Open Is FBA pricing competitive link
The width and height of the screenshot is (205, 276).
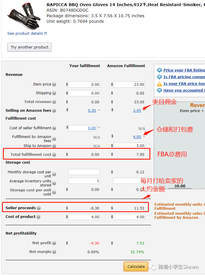[184, 77]
